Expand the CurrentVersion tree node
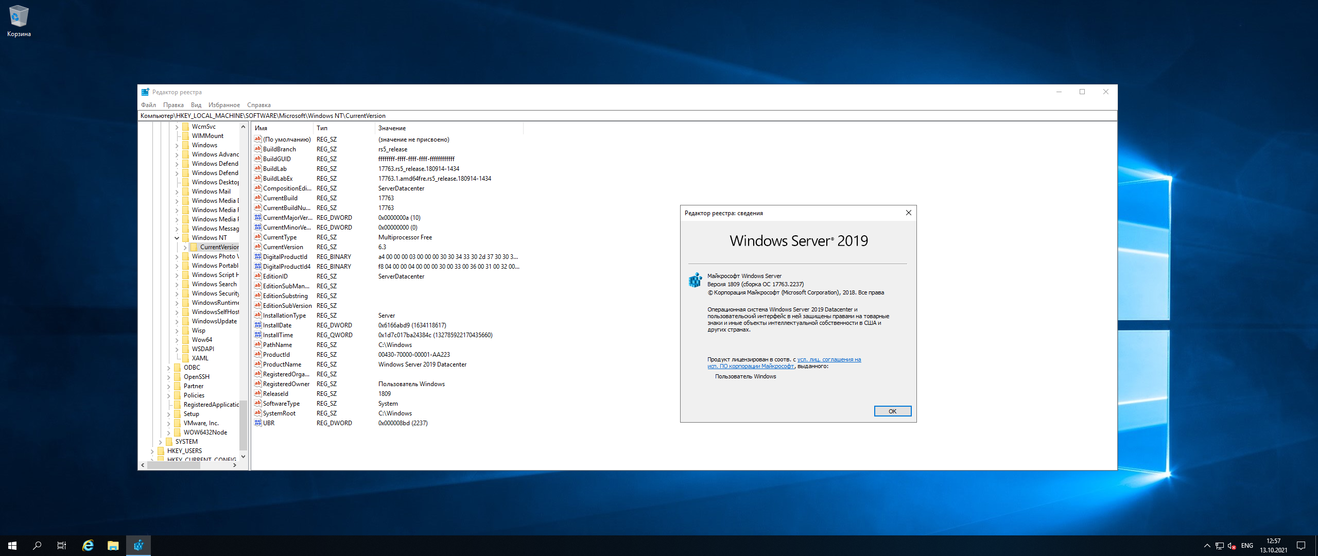 click(x=185, y=247)
